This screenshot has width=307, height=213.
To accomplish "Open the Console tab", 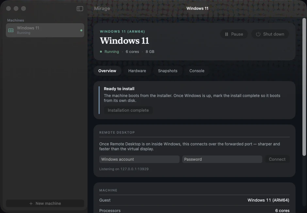I will [197, 71].
